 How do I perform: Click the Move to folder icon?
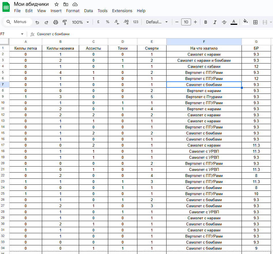[66, 4]
